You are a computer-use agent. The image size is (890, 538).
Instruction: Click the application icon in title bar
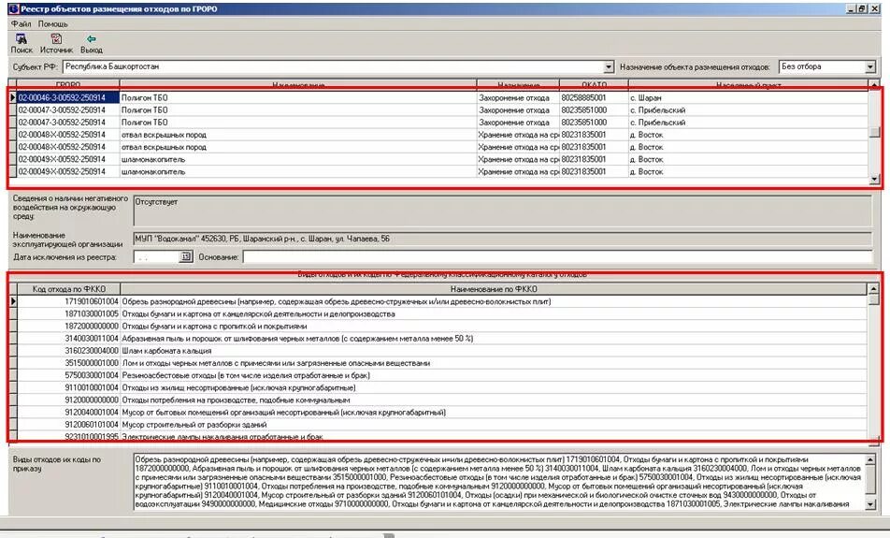coord(13,8)
